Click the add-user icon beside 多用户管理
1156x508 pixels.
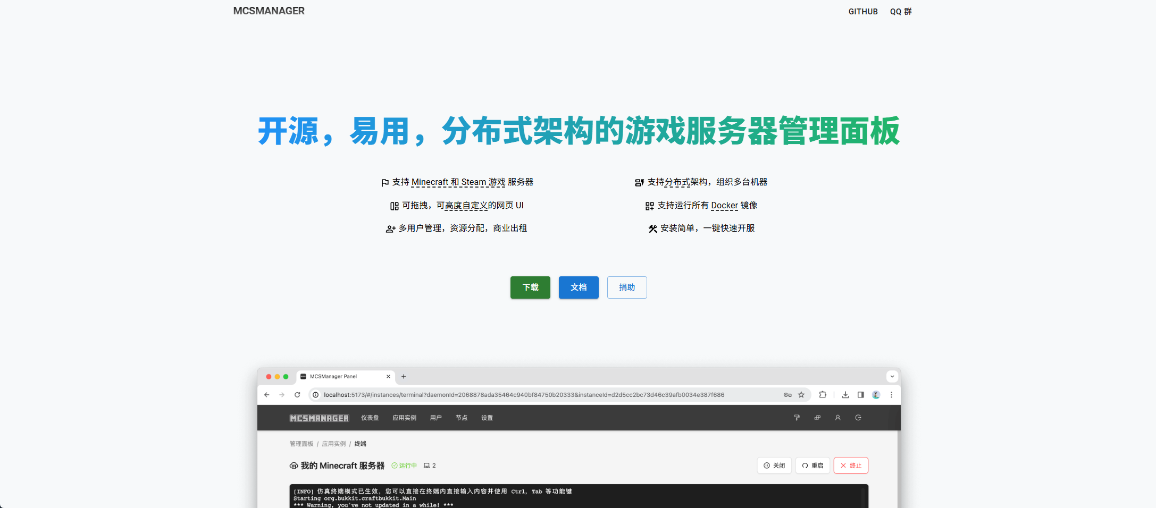390,229
